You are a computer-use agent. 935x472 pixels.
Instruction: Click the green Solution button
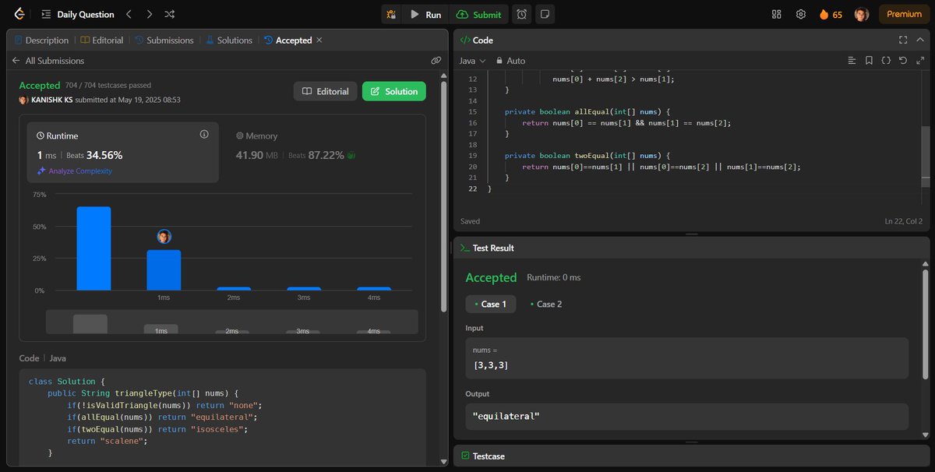[x=394, y=91]
